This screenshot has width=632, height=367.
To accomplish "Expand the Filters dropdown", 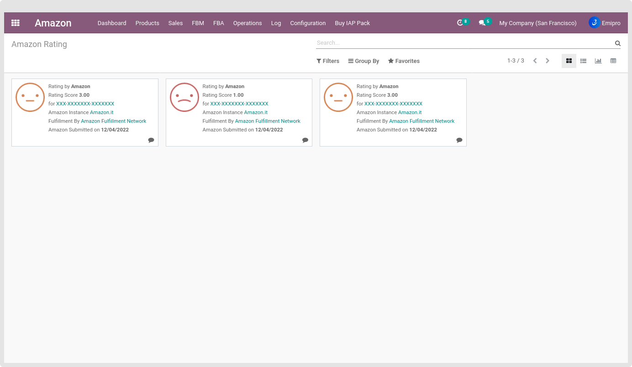I will tap(328, 61).
